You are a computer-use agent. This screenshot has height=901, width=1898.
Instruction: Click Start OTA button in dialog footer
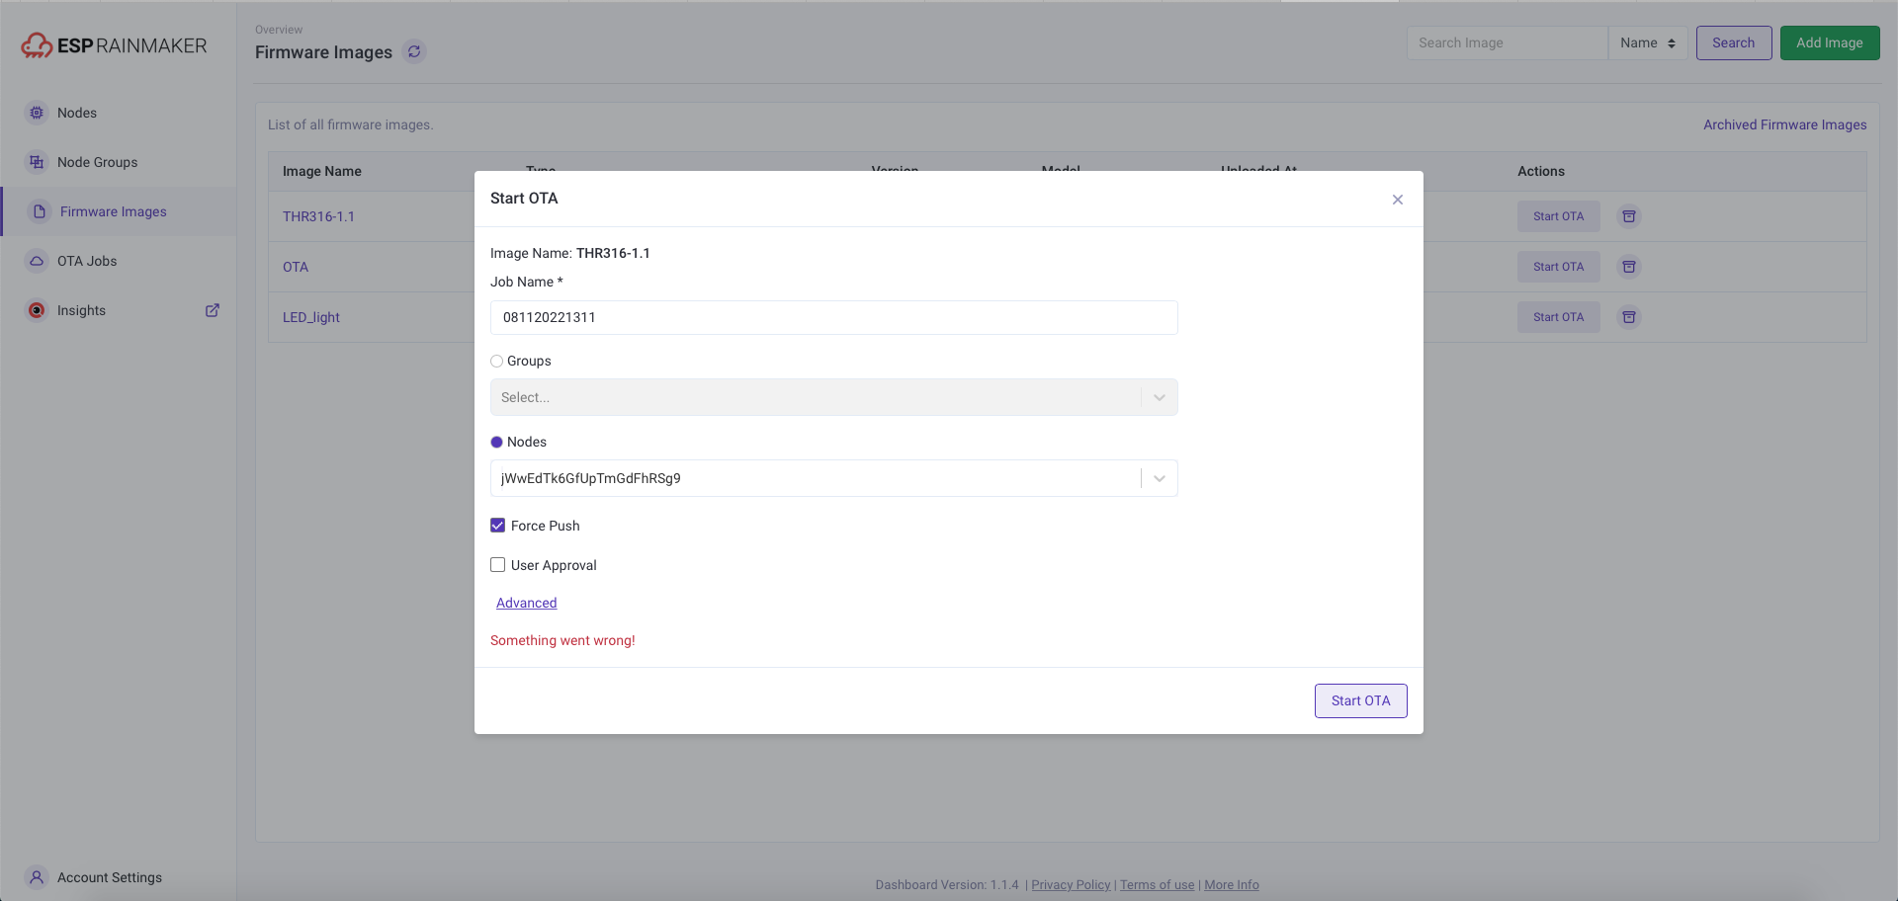coord(1361,700)
